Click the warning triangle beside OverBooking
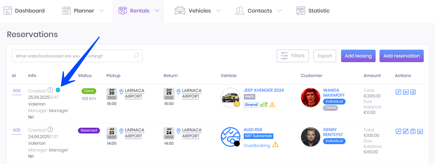Viewport: 435px width, 164px height. pyautogui.click(x=275, y=145)
